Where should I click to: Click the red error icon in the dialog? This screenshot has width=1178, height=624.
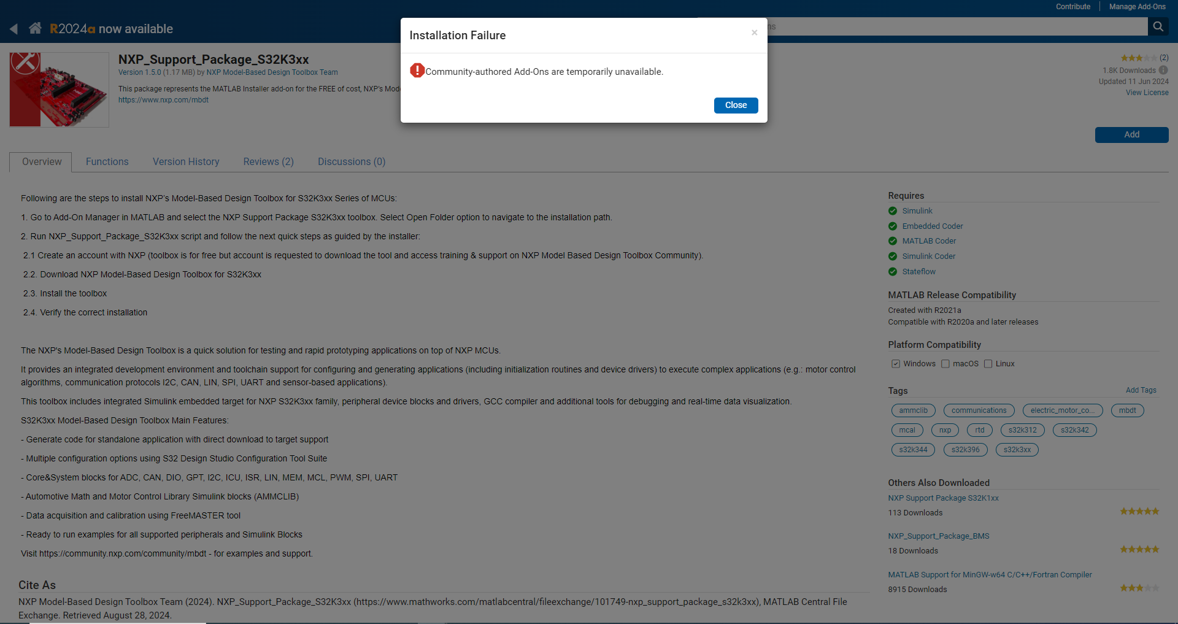417,71
